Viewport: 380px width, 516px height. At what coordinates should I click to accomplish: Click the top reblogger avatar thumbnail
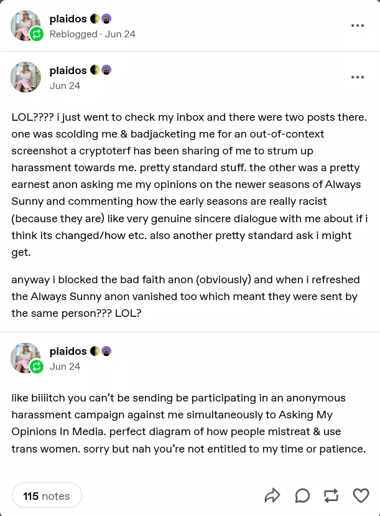[25, 25]
